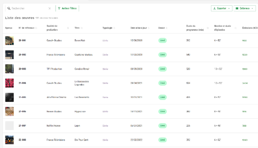The width and height of the screenshot is (258, 148).
Task: Open the Baron Noir row thumbnail
Action: (9, 40)
